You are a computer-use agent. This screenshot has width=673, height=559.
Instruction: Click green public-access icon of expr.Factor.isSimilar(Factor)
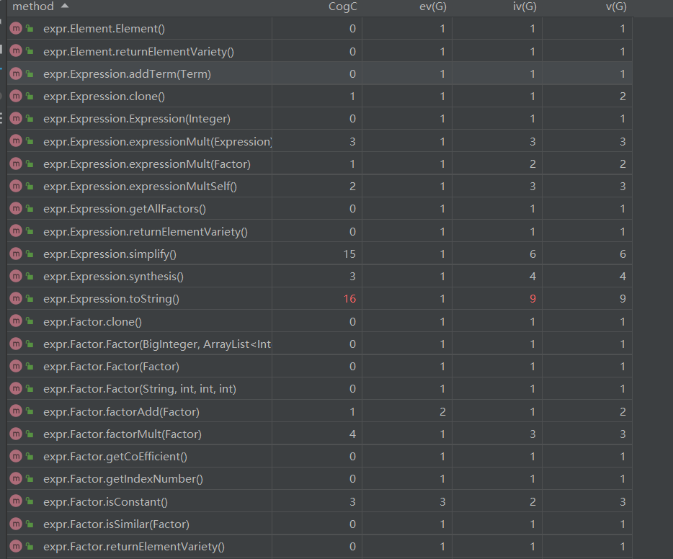tap(30, 524)
